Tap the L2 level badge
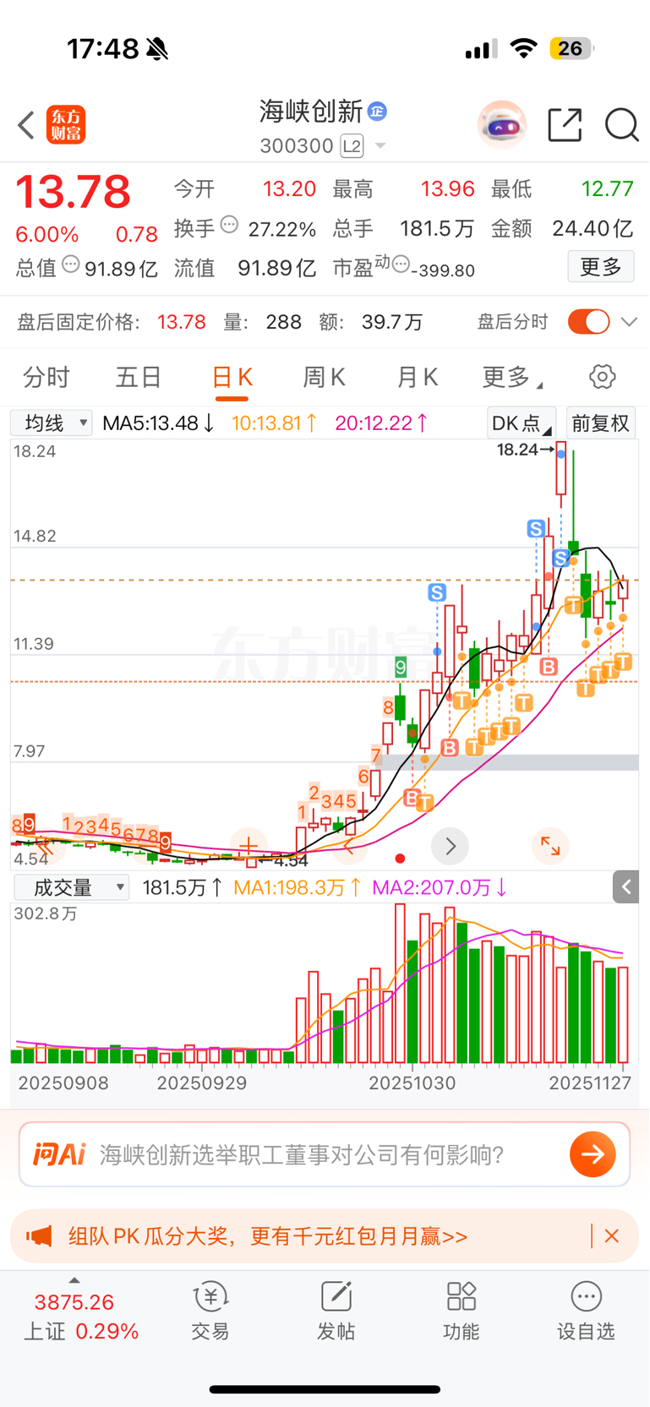Viewport: 650px width, 1407px height. pos(352,146)
